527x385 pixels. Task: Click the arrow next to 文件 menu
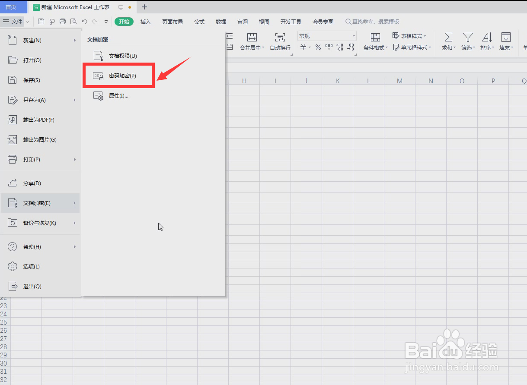point(28,22)
